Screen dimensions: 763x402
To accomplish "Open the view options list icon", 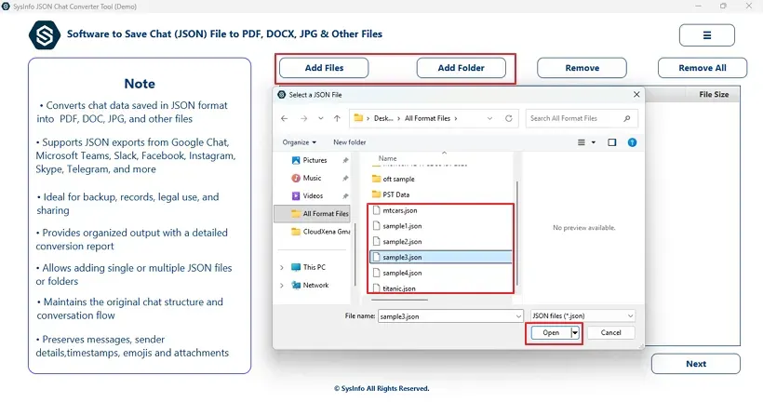I will pos(581,142).
